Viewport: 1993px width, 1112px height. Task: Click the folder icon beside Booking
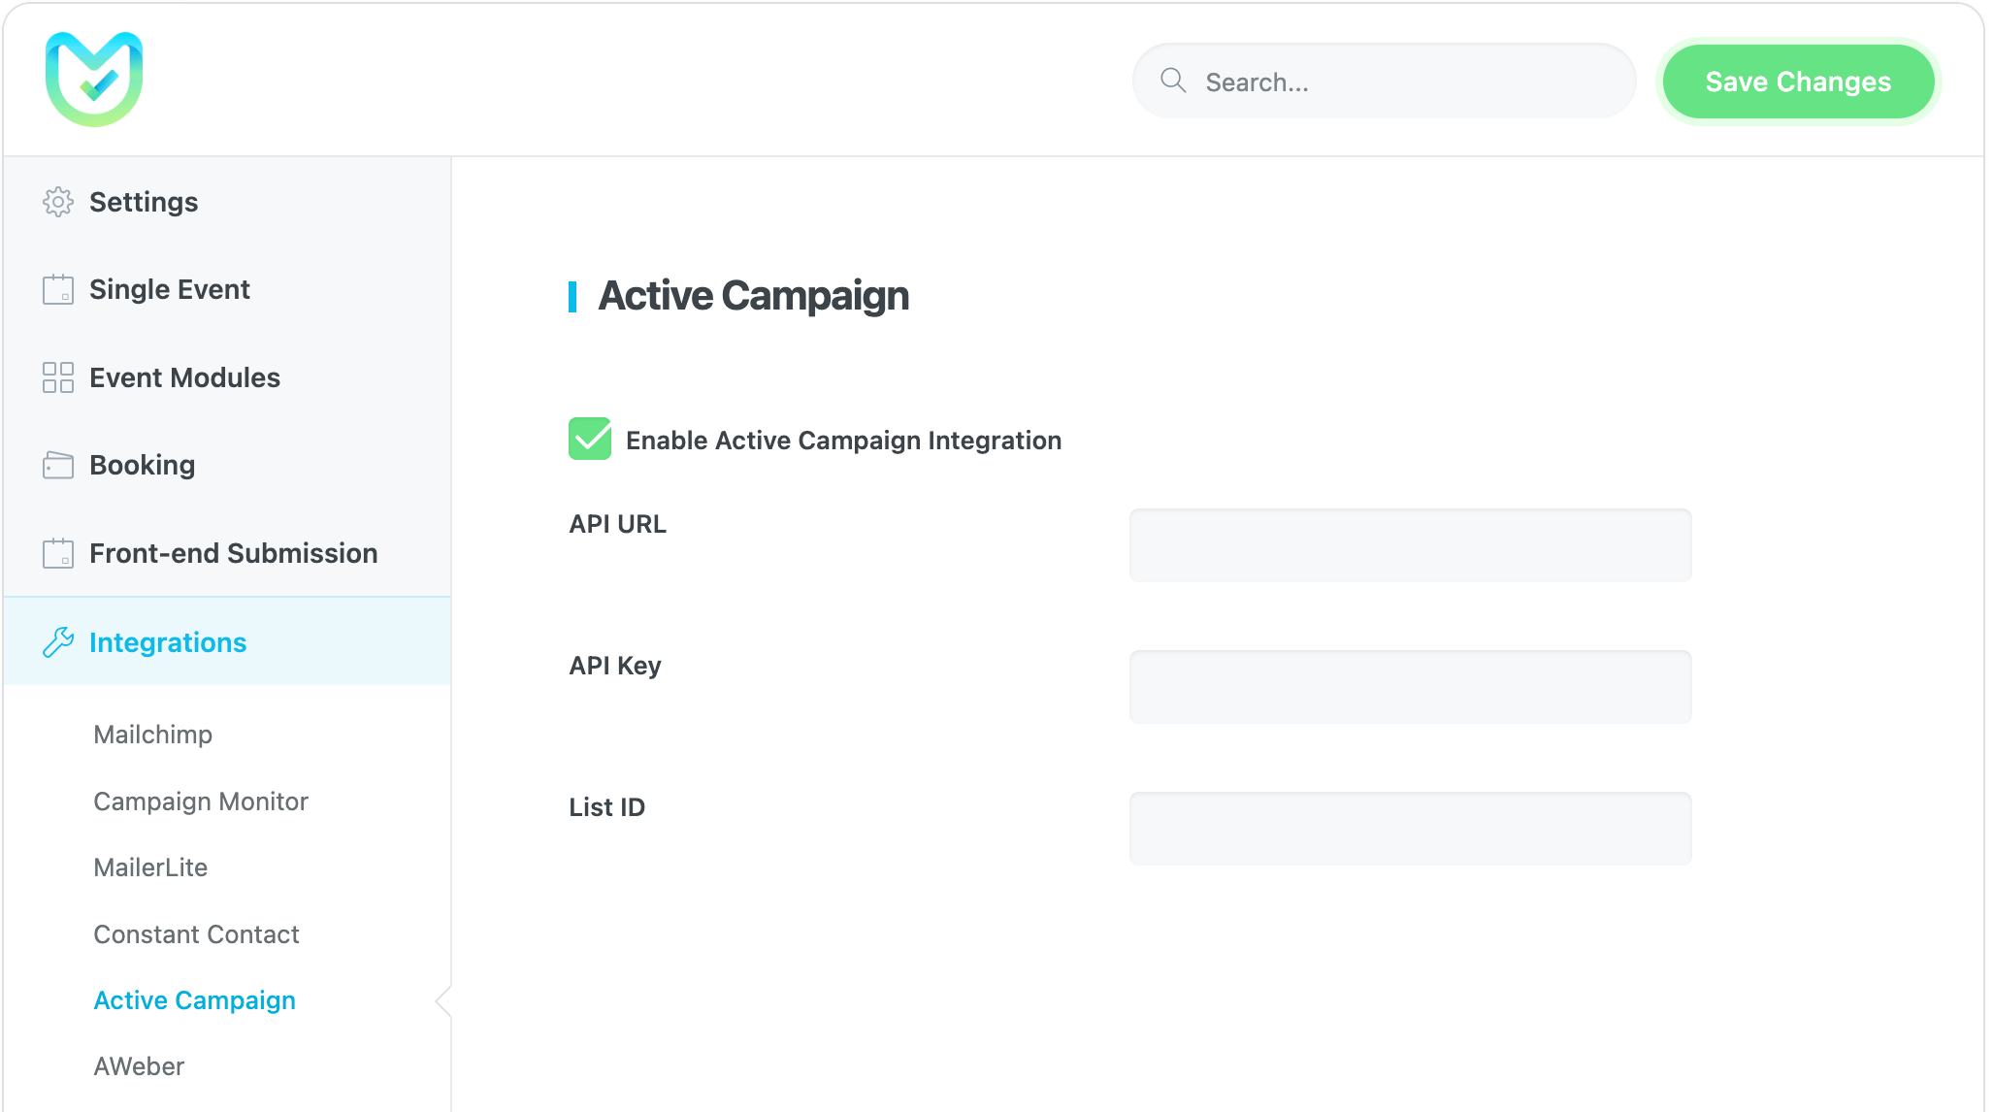(58, 465)
